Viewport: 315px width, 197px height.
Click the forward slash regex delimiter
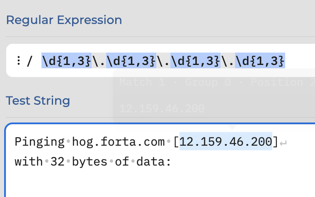(x=29, y=61)
